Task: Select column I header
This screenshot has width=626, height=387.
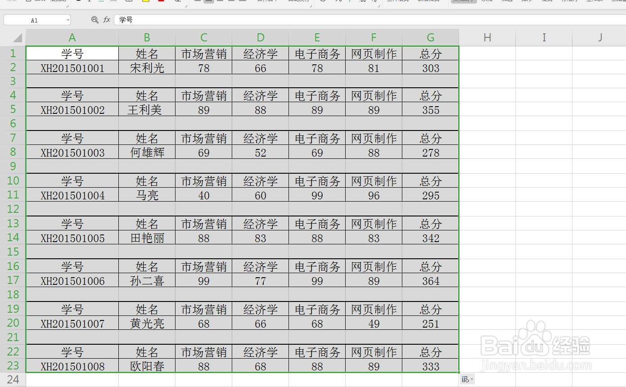Action: pyautogui.click(x=544, y=38)
